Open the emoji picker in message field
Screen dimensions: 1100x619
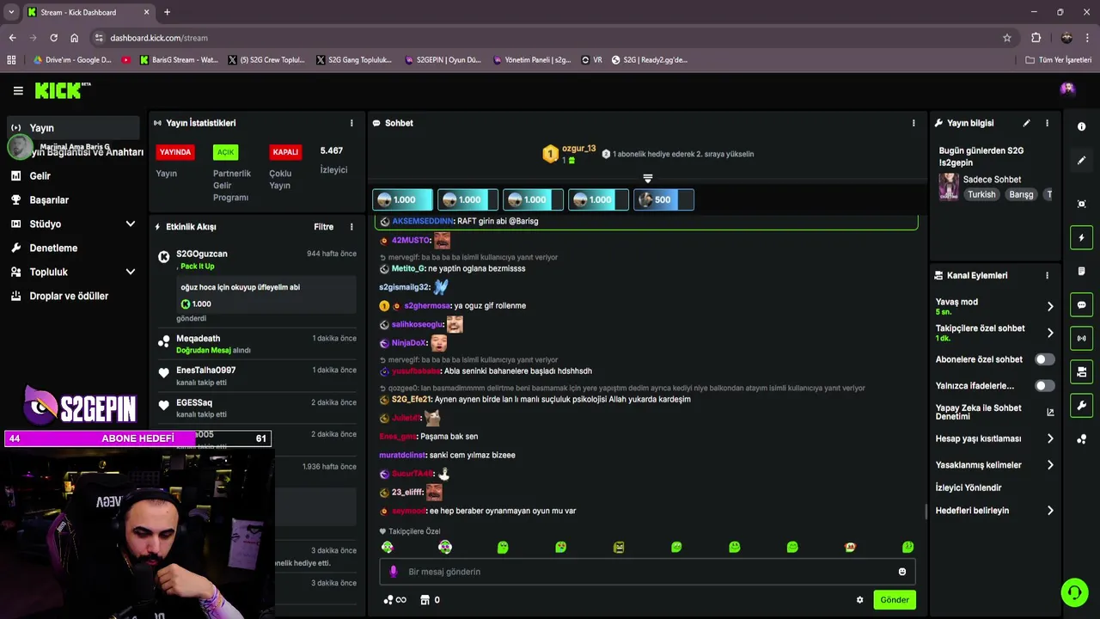coord(901,572)
